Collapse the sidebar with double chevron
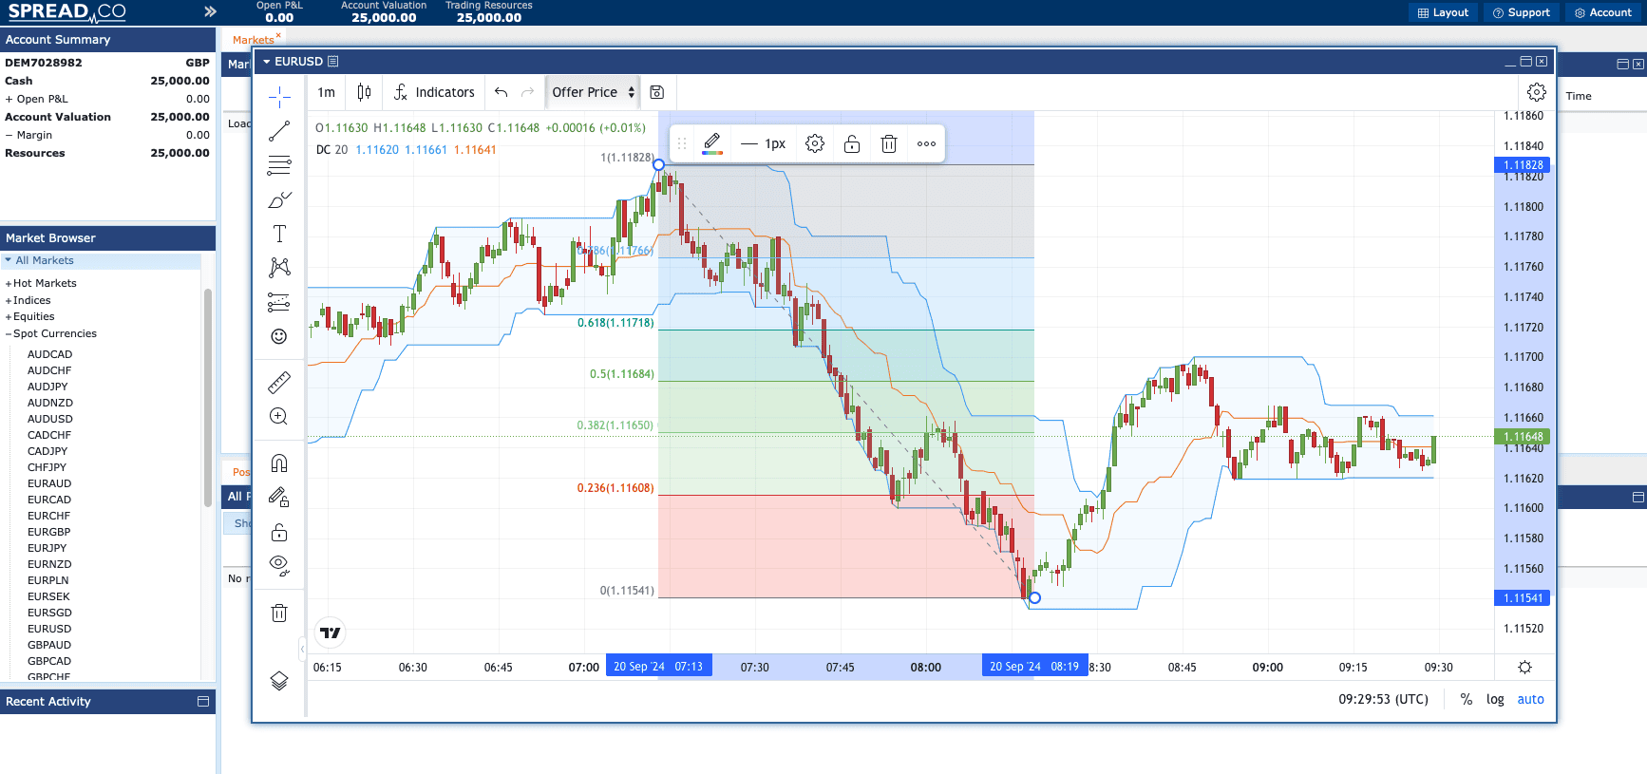This screenshot has width=1647, height=774. point(210,11)
